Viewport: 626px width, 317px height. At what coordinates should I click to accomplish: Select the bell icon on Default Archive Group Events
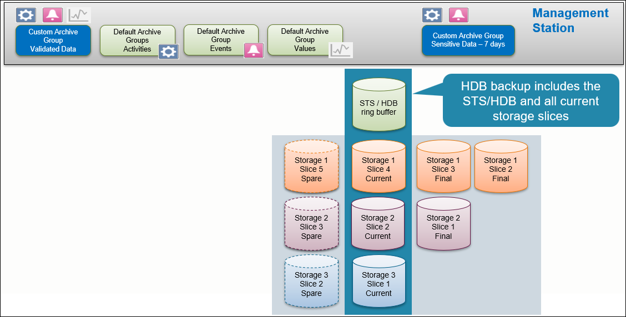[254, 50]
